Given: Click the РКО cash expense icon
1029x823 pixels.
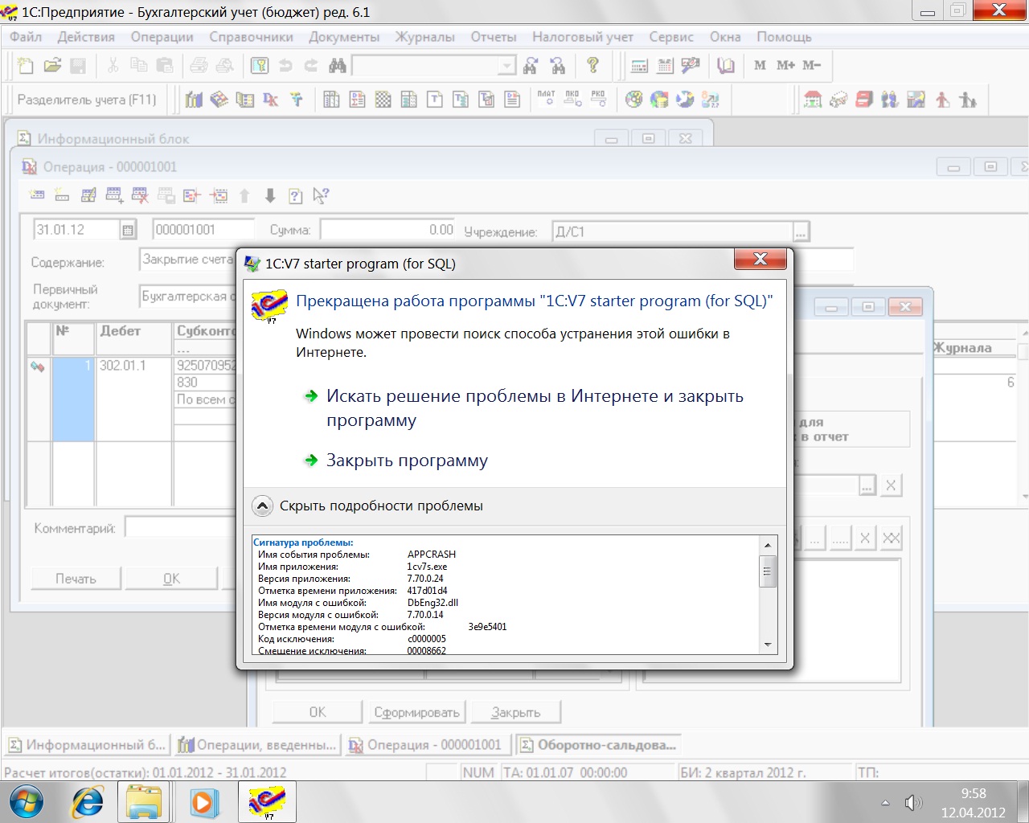Looking at the screenshot, I should tap(598, 100).
